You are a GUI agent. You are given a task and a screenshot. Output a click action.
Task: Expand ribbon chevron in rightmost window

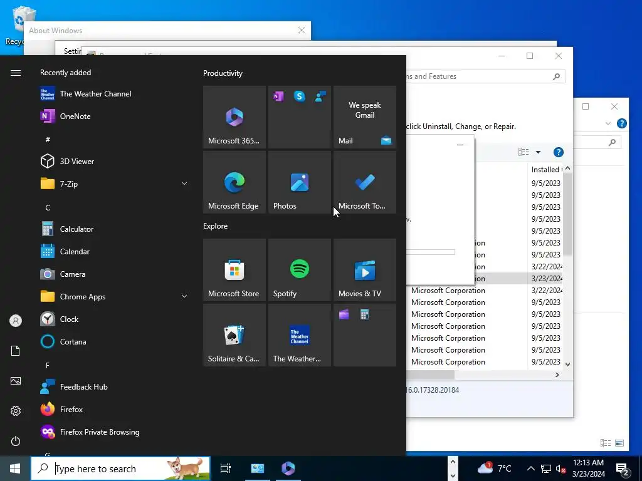(608, 123)
